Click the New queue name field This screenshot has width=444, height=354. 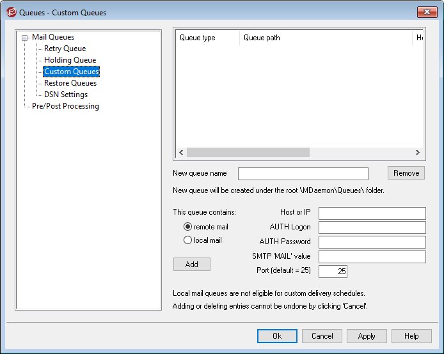[x=303, y=174]
